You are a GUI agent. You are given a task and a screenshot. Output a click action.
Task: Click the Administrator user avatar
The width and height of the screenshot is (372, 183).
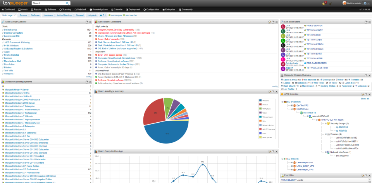click(283, 64)
